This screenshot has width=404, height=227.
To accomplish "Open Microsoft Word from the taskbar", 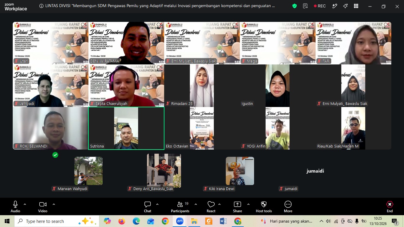I will click(223, 221).
